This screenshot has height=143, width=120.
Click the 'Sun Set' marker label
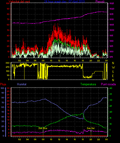point(91,128)
